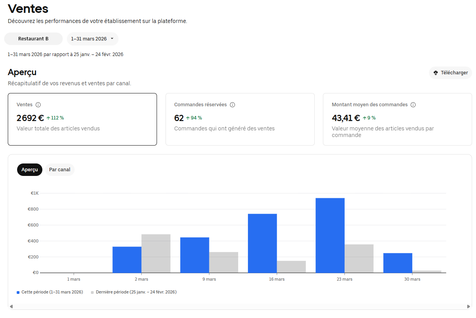Click the '30 mars' axis label
The width and height of the screenshot is (476, 318).
point(412,279)
